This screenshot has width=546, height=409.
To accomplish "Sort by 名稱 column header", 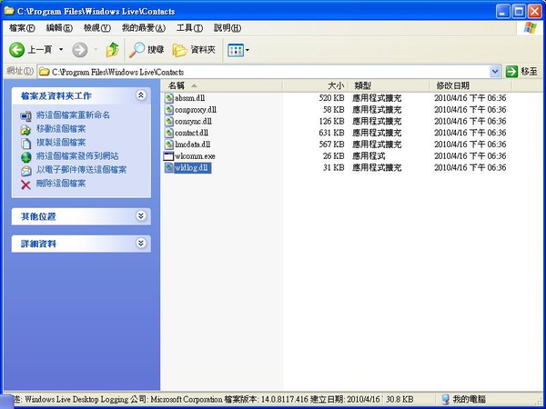I will (221, 85).
